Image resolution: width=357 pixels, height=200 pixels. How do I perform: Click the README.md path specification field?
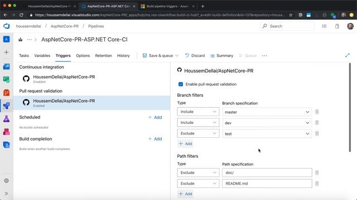[x=267, y=183]
